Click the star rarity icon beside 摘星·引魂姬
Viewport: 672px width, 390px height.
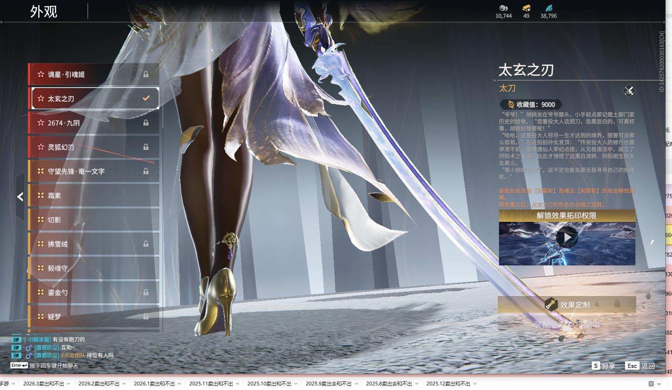pos(41,74)
